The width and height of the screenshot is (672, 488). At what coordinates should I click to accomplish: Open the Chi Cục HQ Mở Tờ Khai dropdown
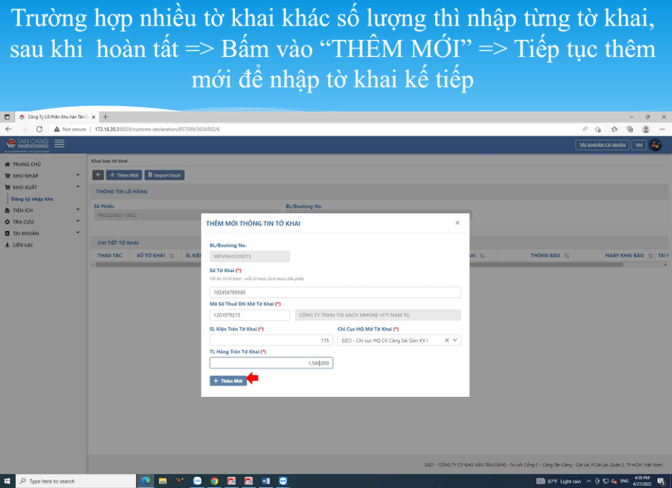pyautogui.click(x=456, y=340)
